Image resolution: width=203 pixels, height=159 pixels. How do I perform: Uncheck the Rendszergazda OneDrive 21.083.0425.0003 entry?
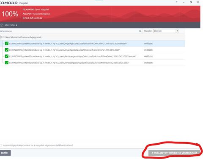pyautogui.click(x=7, y=63)
